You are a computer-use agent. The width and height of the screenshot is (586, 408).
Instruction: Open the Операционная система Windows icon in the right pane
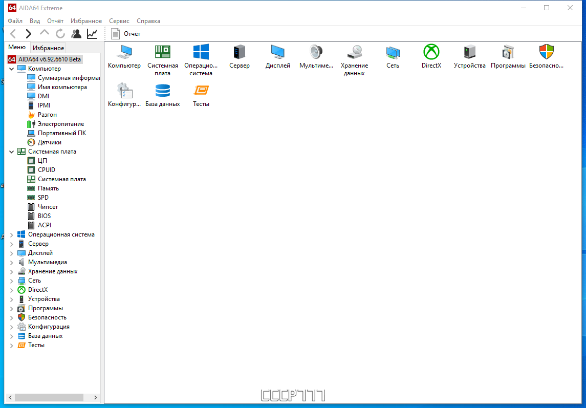click(x=201, y=60)
